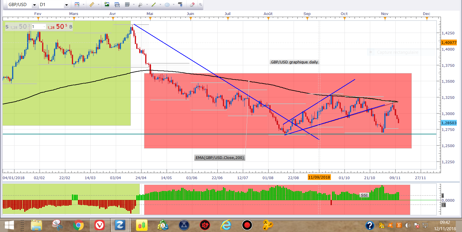The image size is (462, 232).
Task: Expand the toolbar overflow options
Action: tap(200, 5)
